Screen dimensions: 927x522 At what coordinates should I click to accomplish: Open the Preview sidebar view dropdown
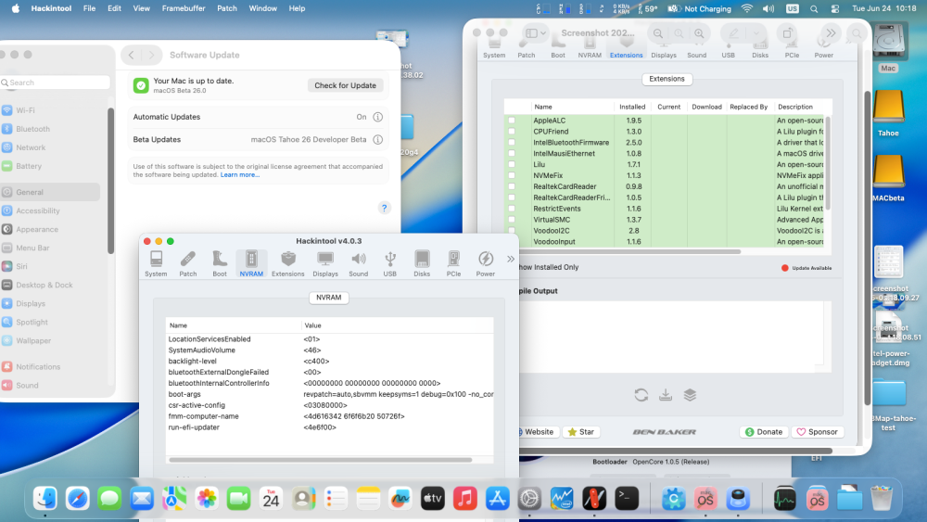pos(536,33)
